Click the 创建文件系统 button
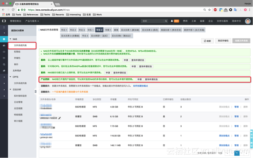This screenshot has height=158, width=253. (x=241, y=41)
